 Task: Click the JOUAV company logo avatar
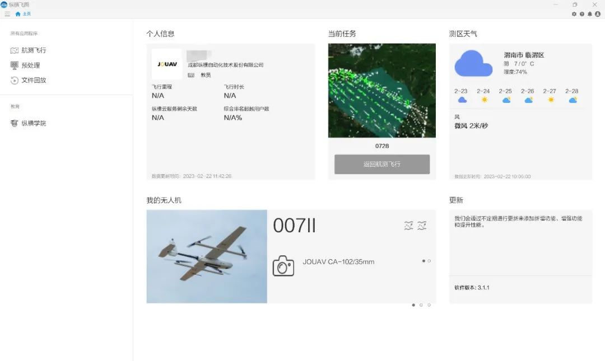pos(167,64)
